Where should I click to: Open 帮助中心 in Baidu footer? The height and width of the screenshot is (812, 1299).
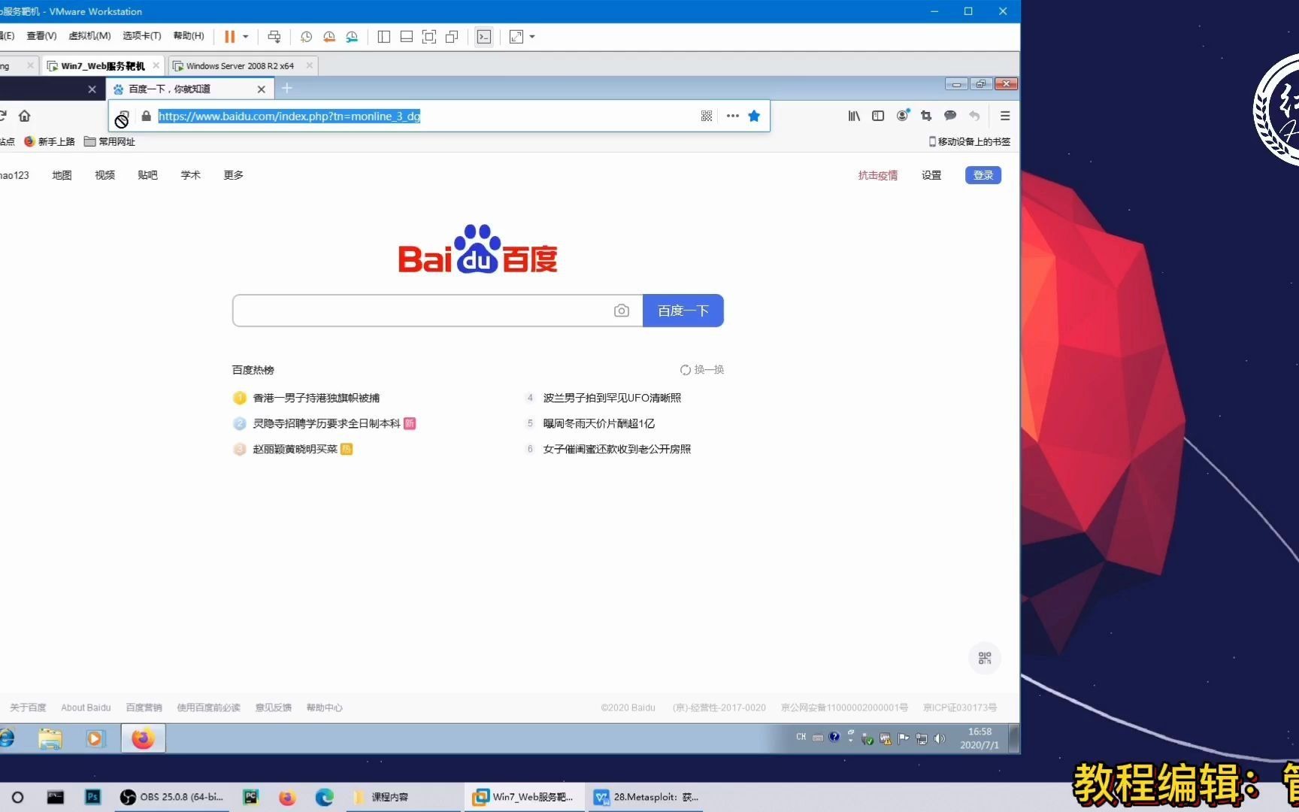pyautogui.click(x=324, y=707)
